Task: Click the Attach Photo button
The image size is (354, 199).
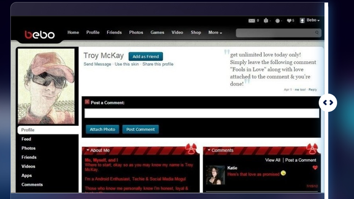Action: [103, 129]
